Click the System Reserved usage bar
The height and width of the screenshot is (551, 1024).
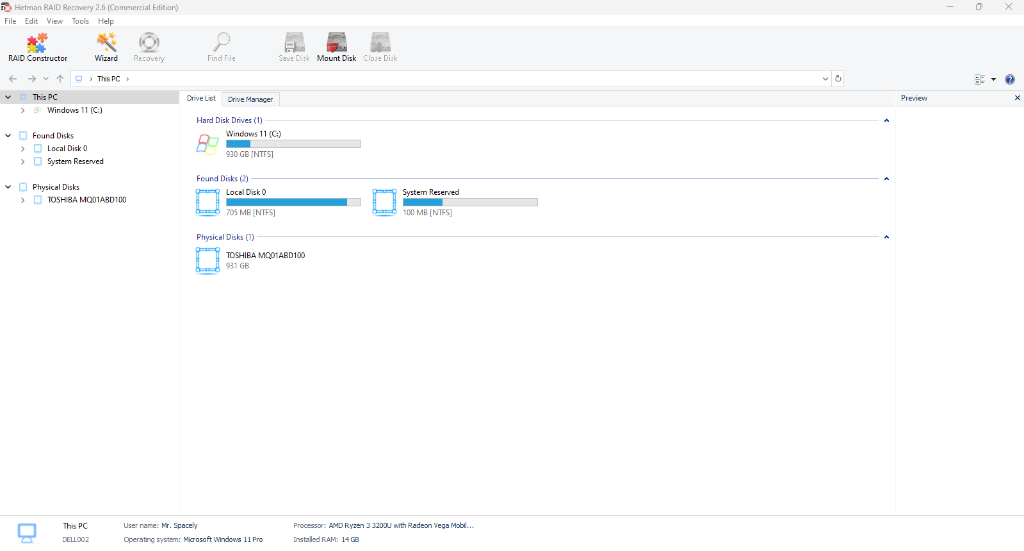coord(470,202)
